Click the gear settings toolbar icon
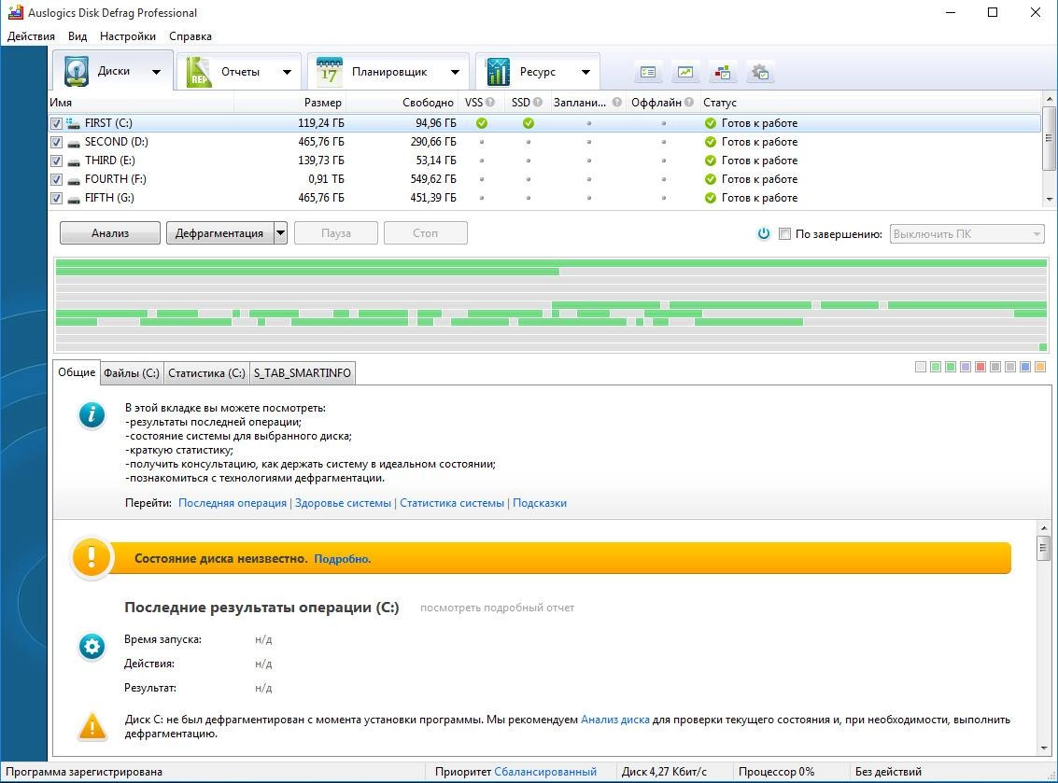Image resolution: width=1058 pixels, height=783 pixels. coord(760,72)
